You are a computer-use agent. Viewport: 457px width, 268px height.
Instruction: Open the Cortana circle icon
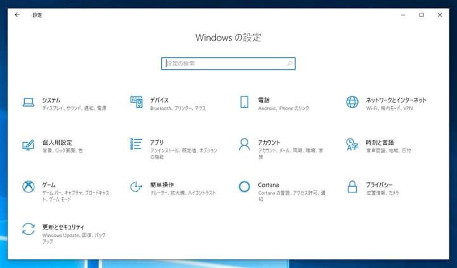tap(244, 187)
